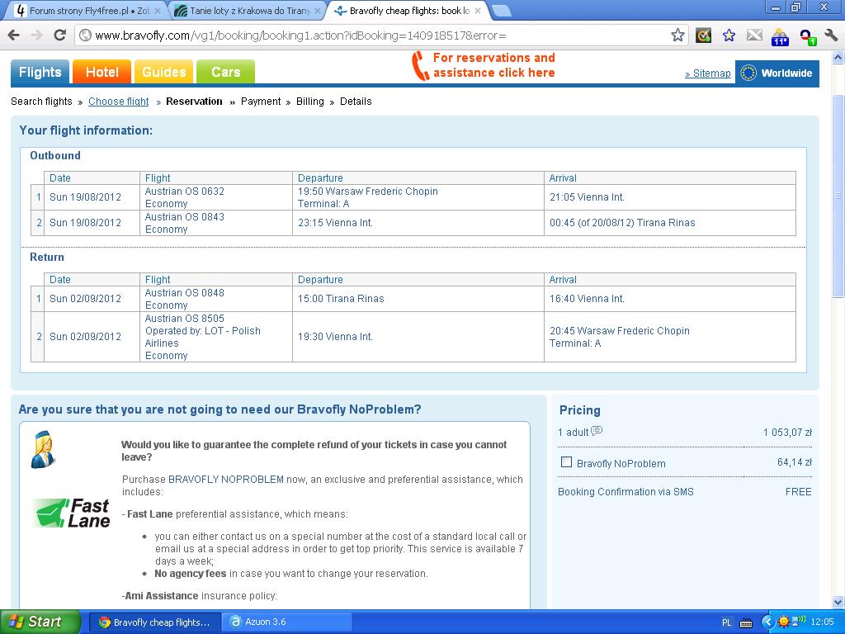Click the 15:00 Tirana Rinas departure cell
Screen dimensions: 845x634
click(418, 299)
